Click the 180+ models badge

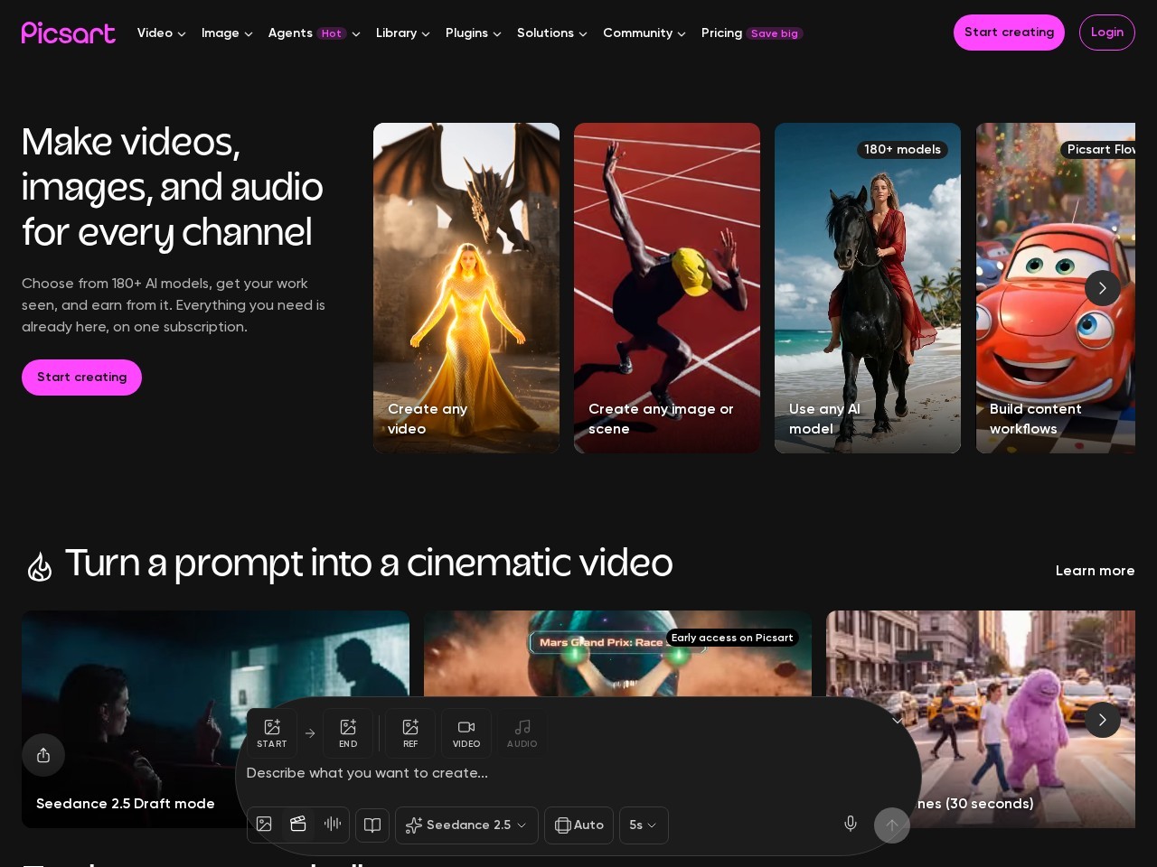902,150
